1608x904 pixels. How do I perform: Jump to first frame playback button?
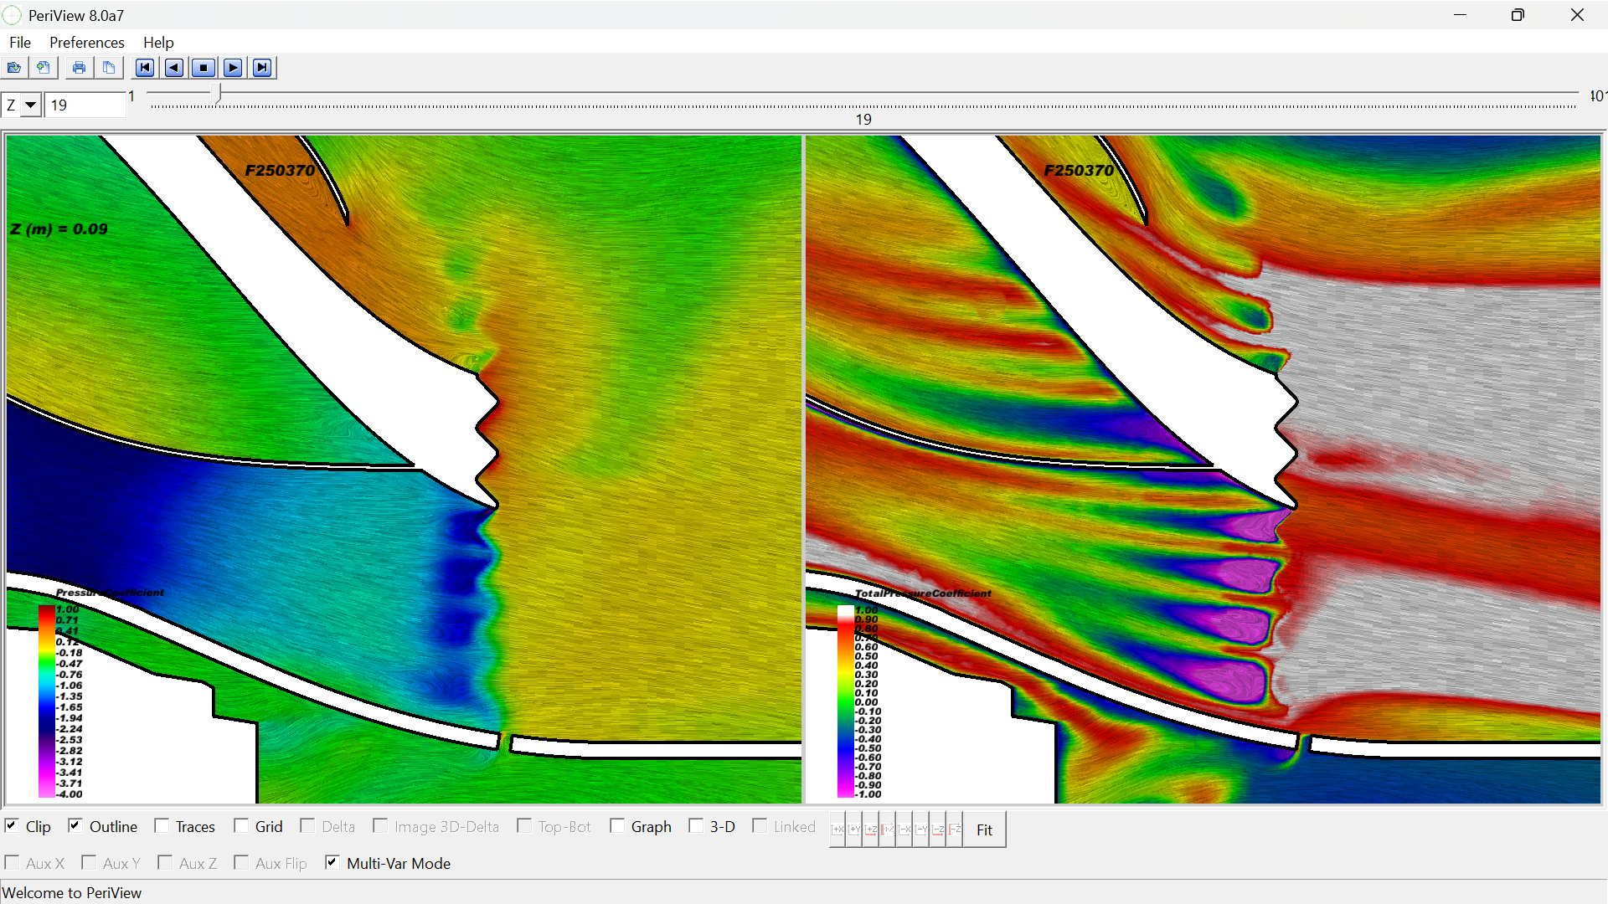tap(145, 68)
